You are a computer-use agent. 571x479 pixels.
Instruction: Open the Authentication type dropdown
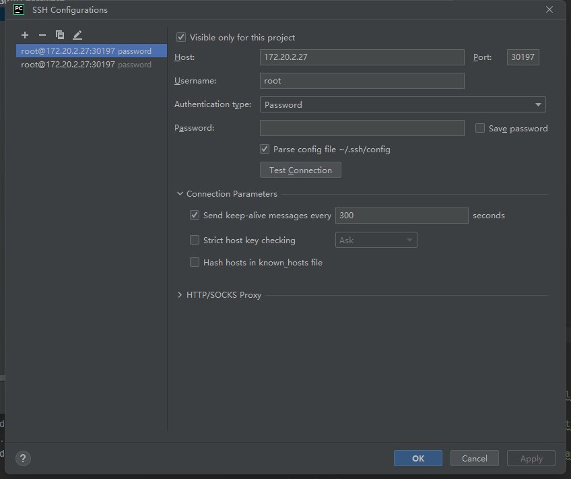(403, 104)
